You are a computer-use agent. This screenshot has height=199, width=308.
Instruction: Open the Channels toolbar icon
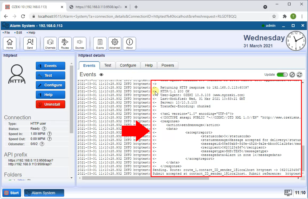point(50,43)
